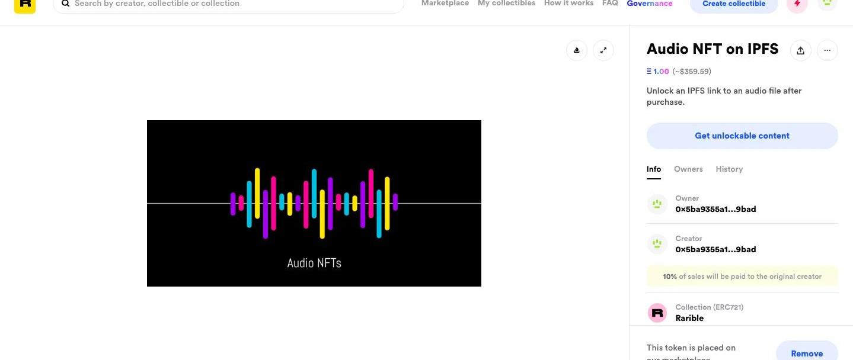
Task: Open the three-dot more options menu
Action: [x=828, y=50]
